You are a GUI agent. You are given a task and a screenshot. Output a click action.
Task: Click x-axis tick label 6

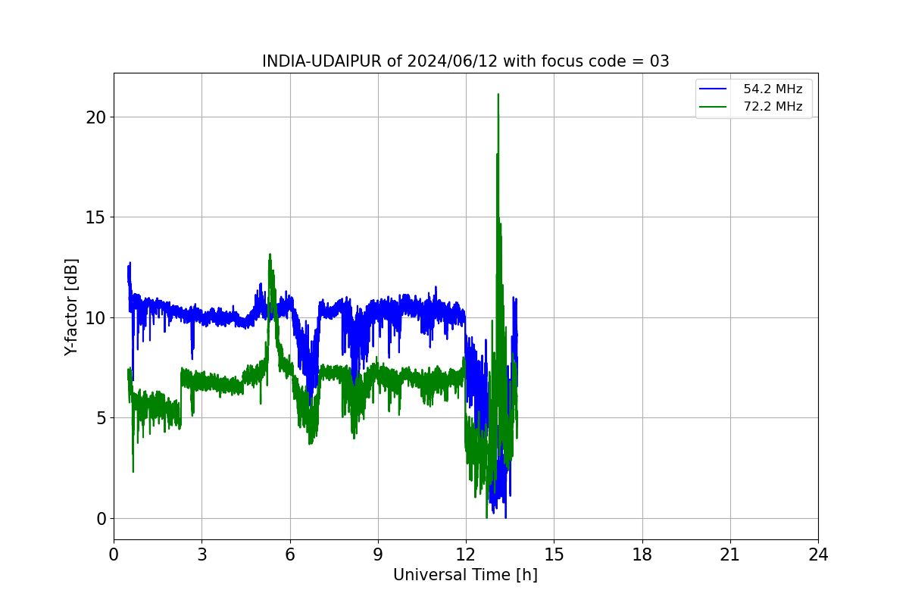(x=289, y=554)
